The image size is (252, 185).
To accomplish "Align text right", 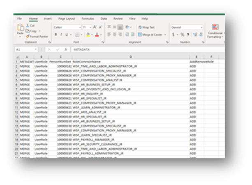I will [120, 34].
